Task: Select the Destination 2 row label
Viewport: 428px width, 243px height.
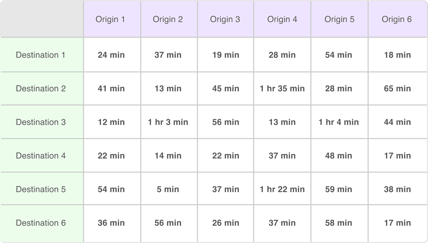Action: click(x=41, y=88)
